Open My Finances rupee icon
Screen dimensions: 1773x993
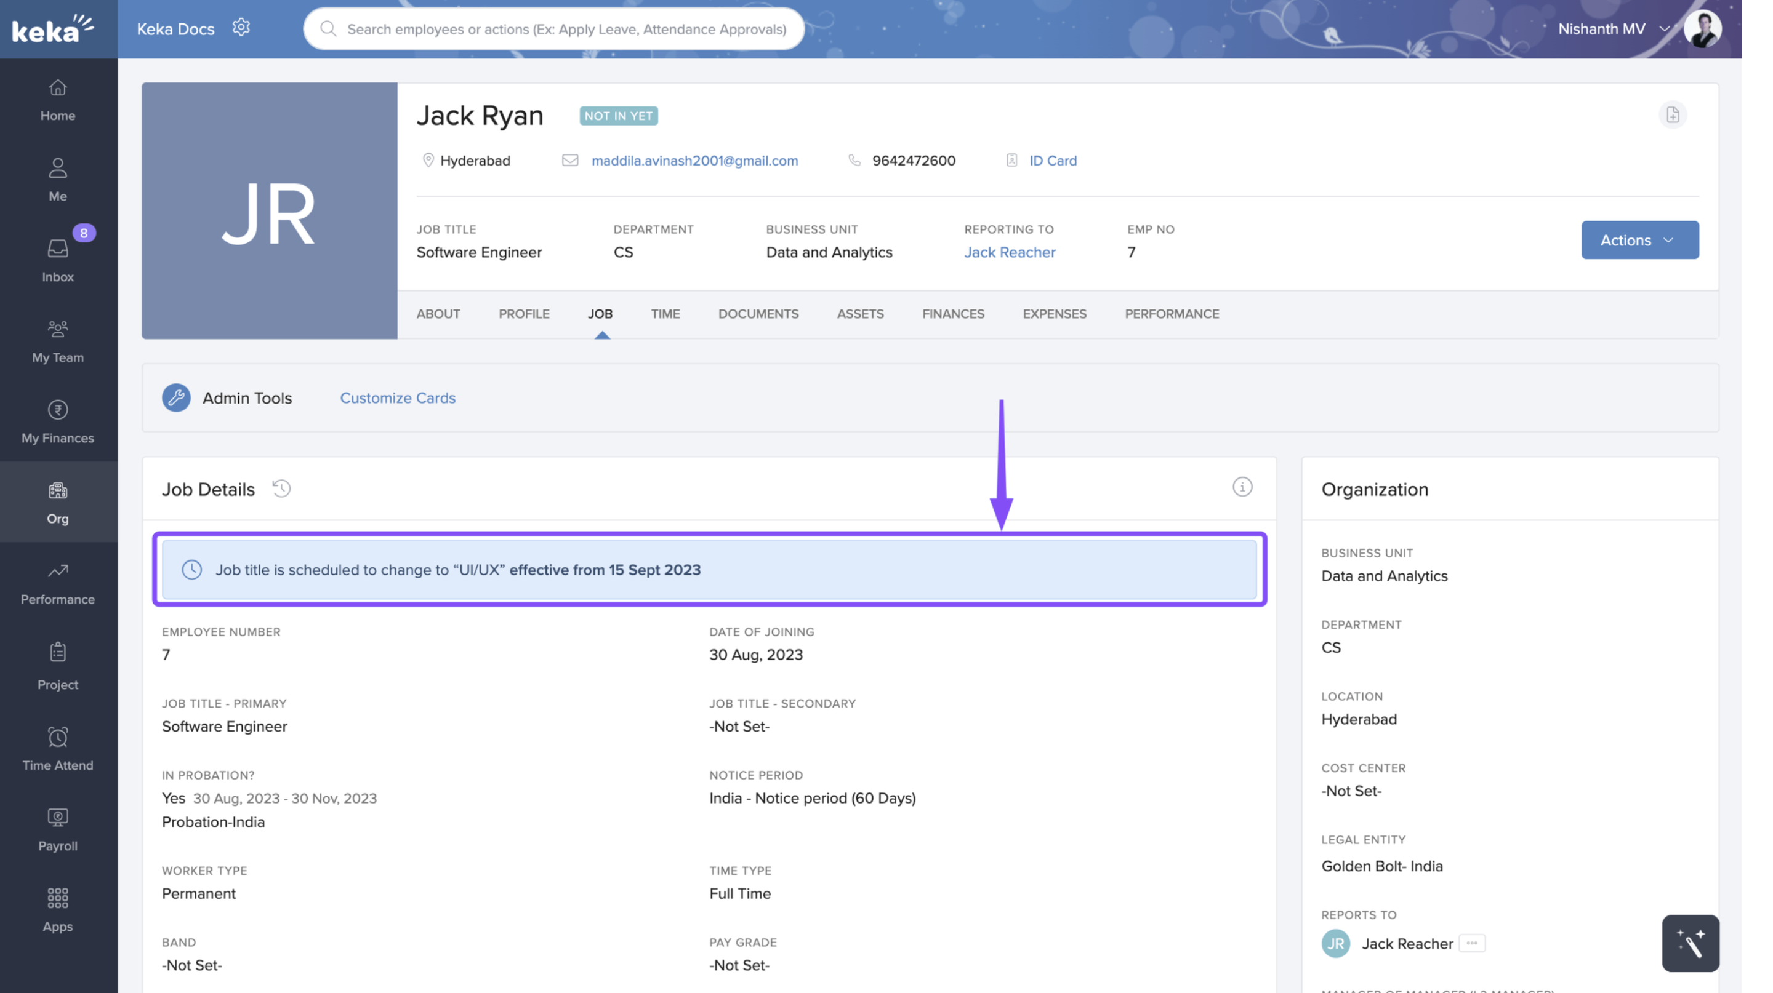point(58,410)
